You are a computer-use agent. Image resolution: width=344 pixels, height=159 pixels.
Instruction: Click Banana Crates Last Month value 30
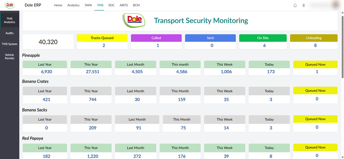point(137,99)
